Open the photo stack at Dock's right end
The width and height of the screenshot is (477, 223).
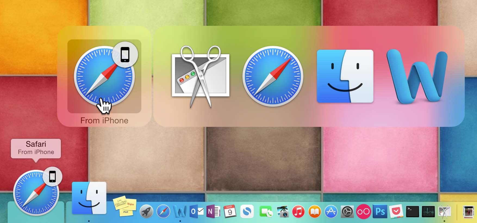click(x=469, y=211)
